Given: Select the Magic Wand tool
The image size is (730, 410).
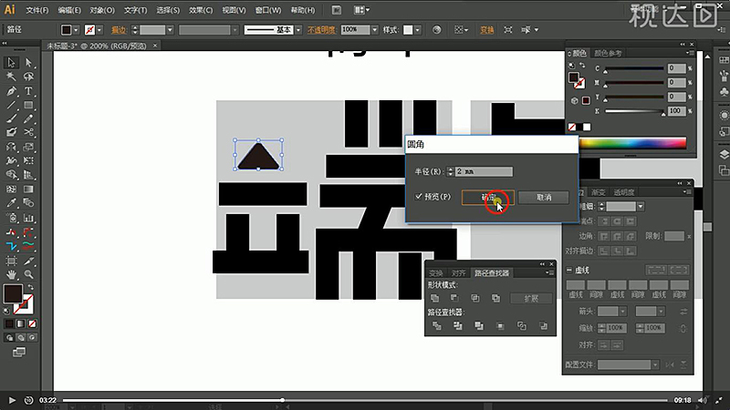Looking at the screenshot, I should pos(11,77).
